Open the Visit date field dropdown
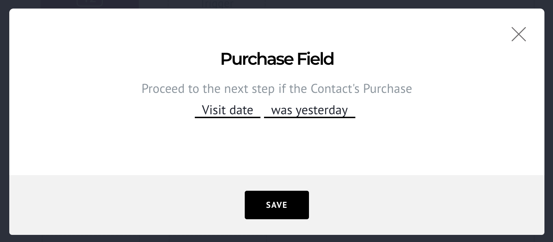The width and height of the screenshot is (553, 242). click(x=228, y=110)
